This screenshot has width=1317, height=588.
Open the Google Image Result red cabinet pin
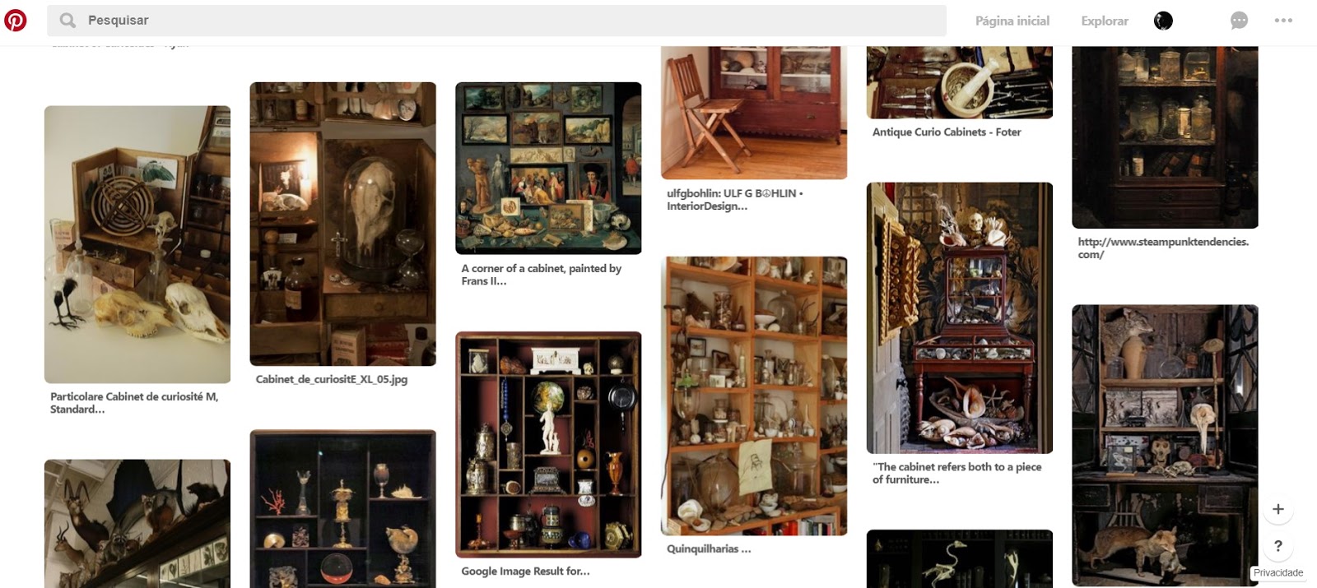(x=548, y=445)
